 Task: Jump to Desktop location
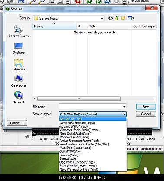tap(19, 48)
